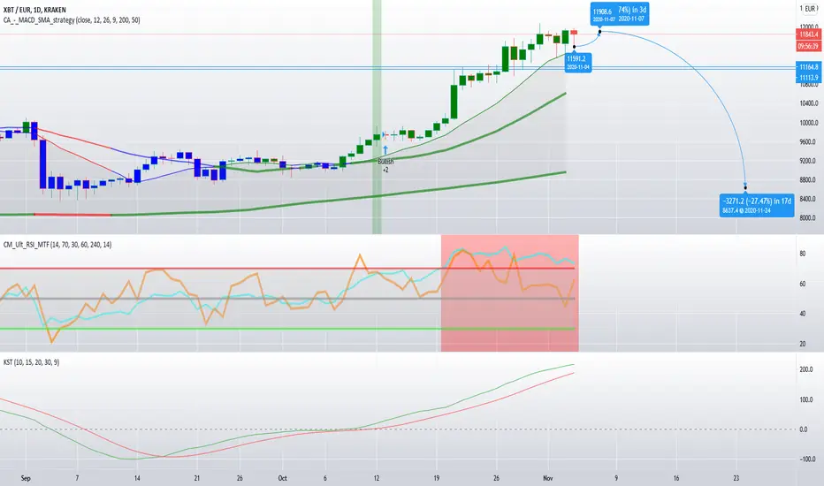824x486 pixels.
Task: Click the 20 level on RSI axis
Action: 803,344
